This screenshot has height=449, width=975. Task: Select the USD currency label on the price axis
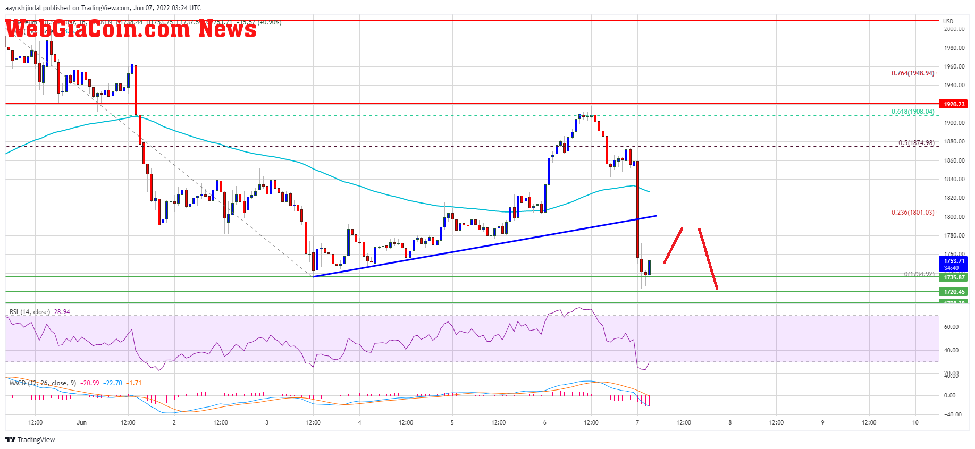point(948,21)
